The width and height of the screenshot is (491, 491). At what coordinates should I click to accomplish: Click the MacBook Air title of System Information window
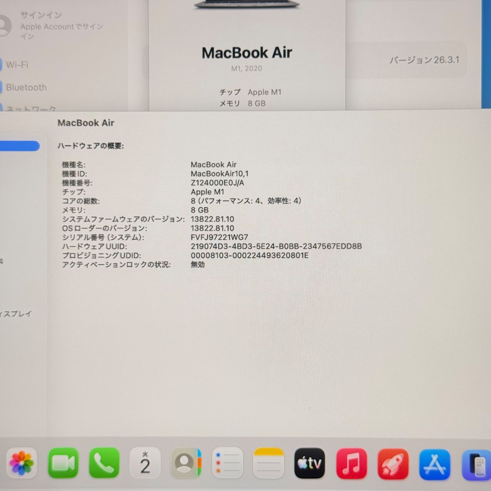(86, 123)
